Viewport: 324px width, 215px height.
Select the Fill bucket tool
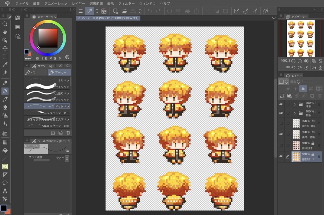coord(5,151)
